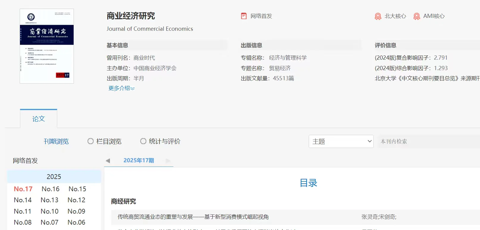The image size is (480, 230).
Task: Open article 传统商贸流通业态的重塑与发展
Action: tap(193, 217)
